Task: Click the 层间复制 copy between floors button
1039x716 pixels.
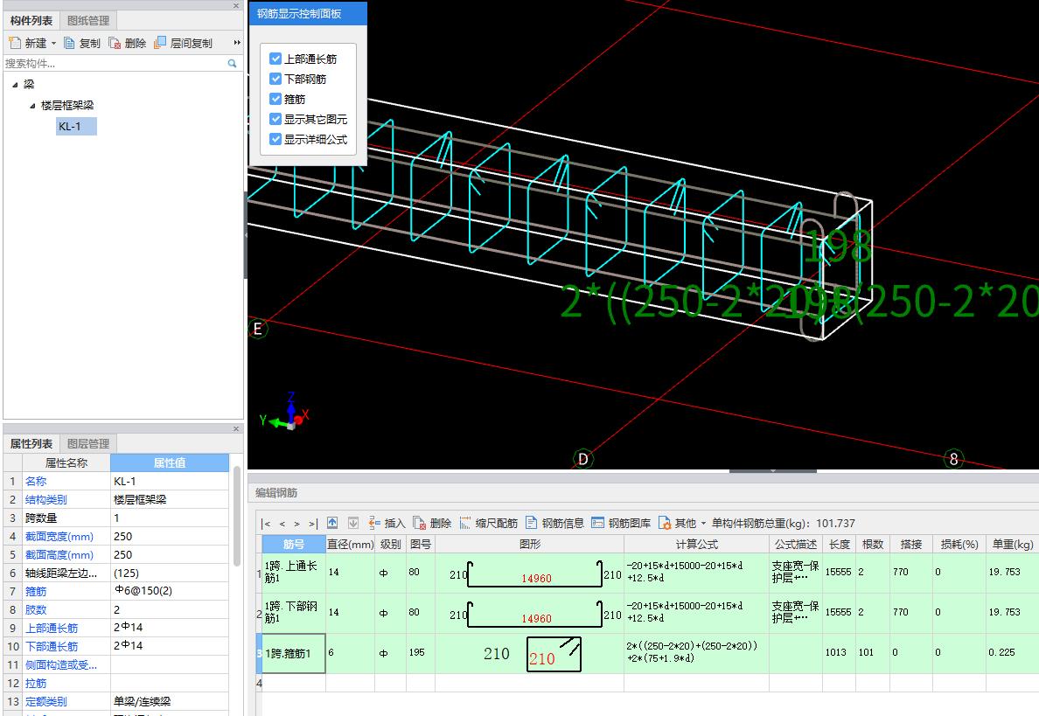Action: (183, 43)
